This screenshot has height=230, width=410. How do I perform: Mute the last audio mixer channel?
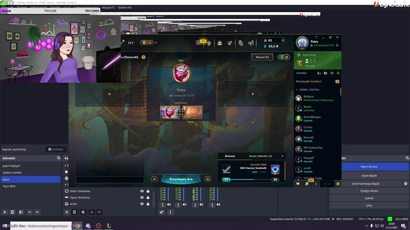[218, 204]
